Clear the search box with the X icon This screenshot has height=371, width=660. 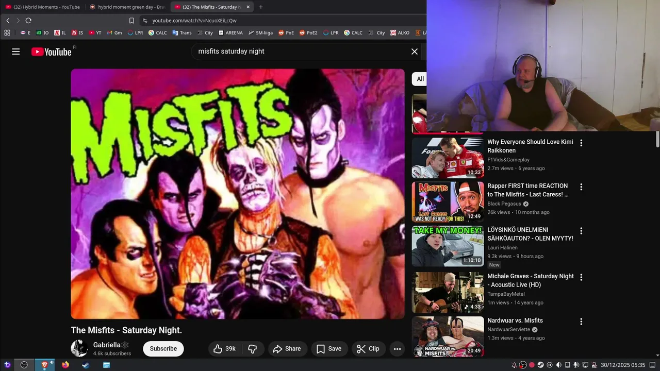click(x=414, y=52)
